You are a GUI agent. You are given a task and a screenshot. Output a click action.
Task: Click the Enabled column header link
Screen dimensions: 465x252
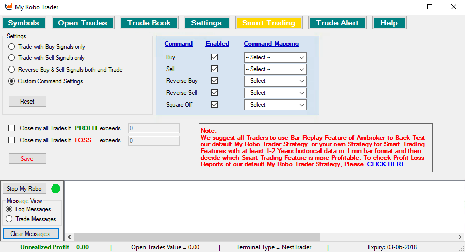click(217, 44)
